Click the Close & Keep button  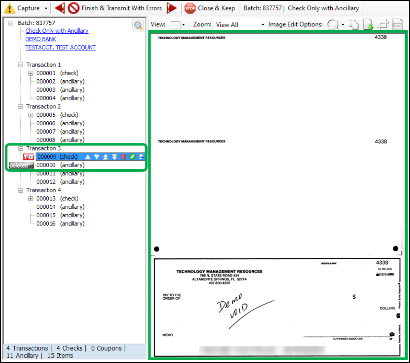click(210, 8)
